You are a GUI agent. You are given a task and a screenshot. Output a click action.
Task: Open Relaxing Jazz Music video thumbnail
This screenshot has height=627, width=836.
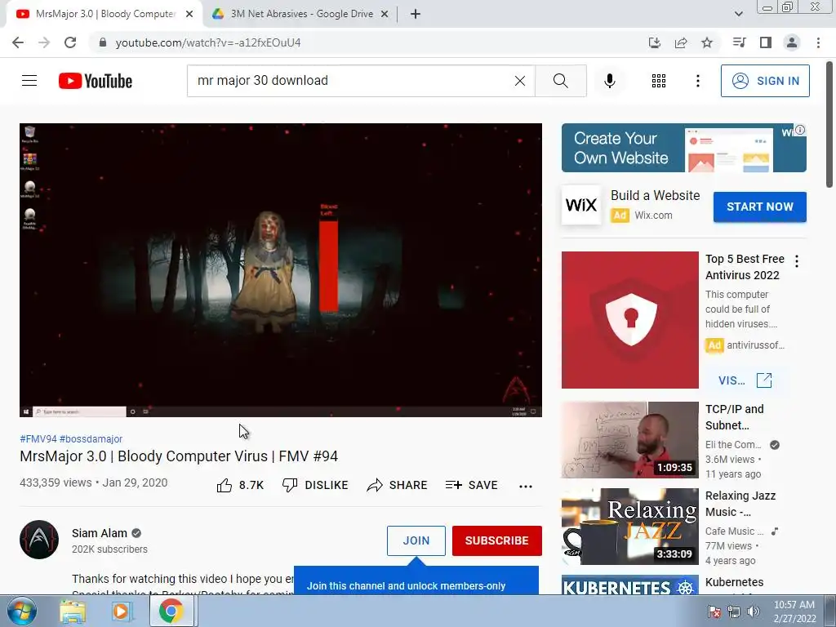coord(629,527)
